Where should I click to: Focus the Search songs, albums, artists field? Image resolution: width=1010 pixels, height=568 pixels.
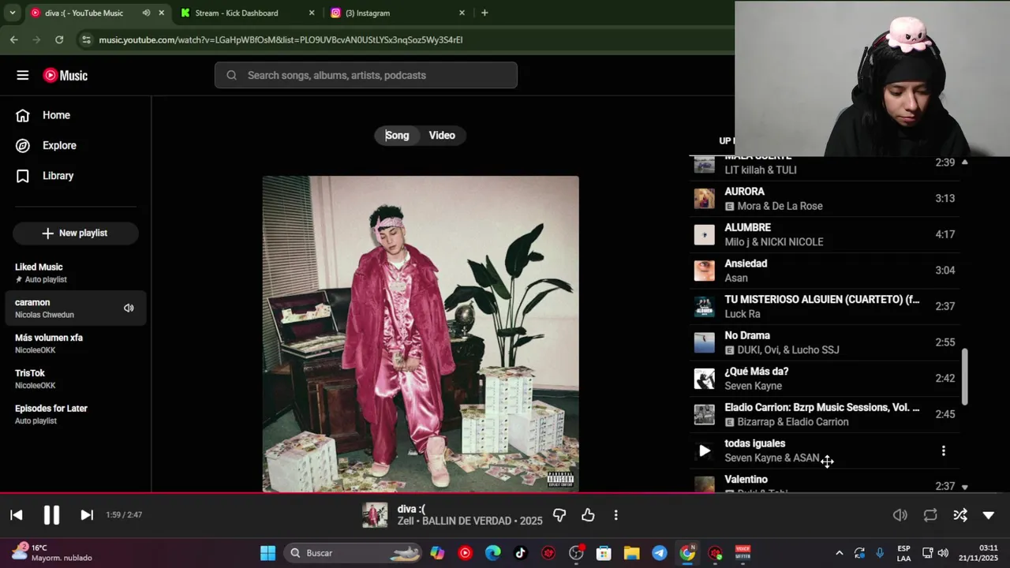(365, 75)
